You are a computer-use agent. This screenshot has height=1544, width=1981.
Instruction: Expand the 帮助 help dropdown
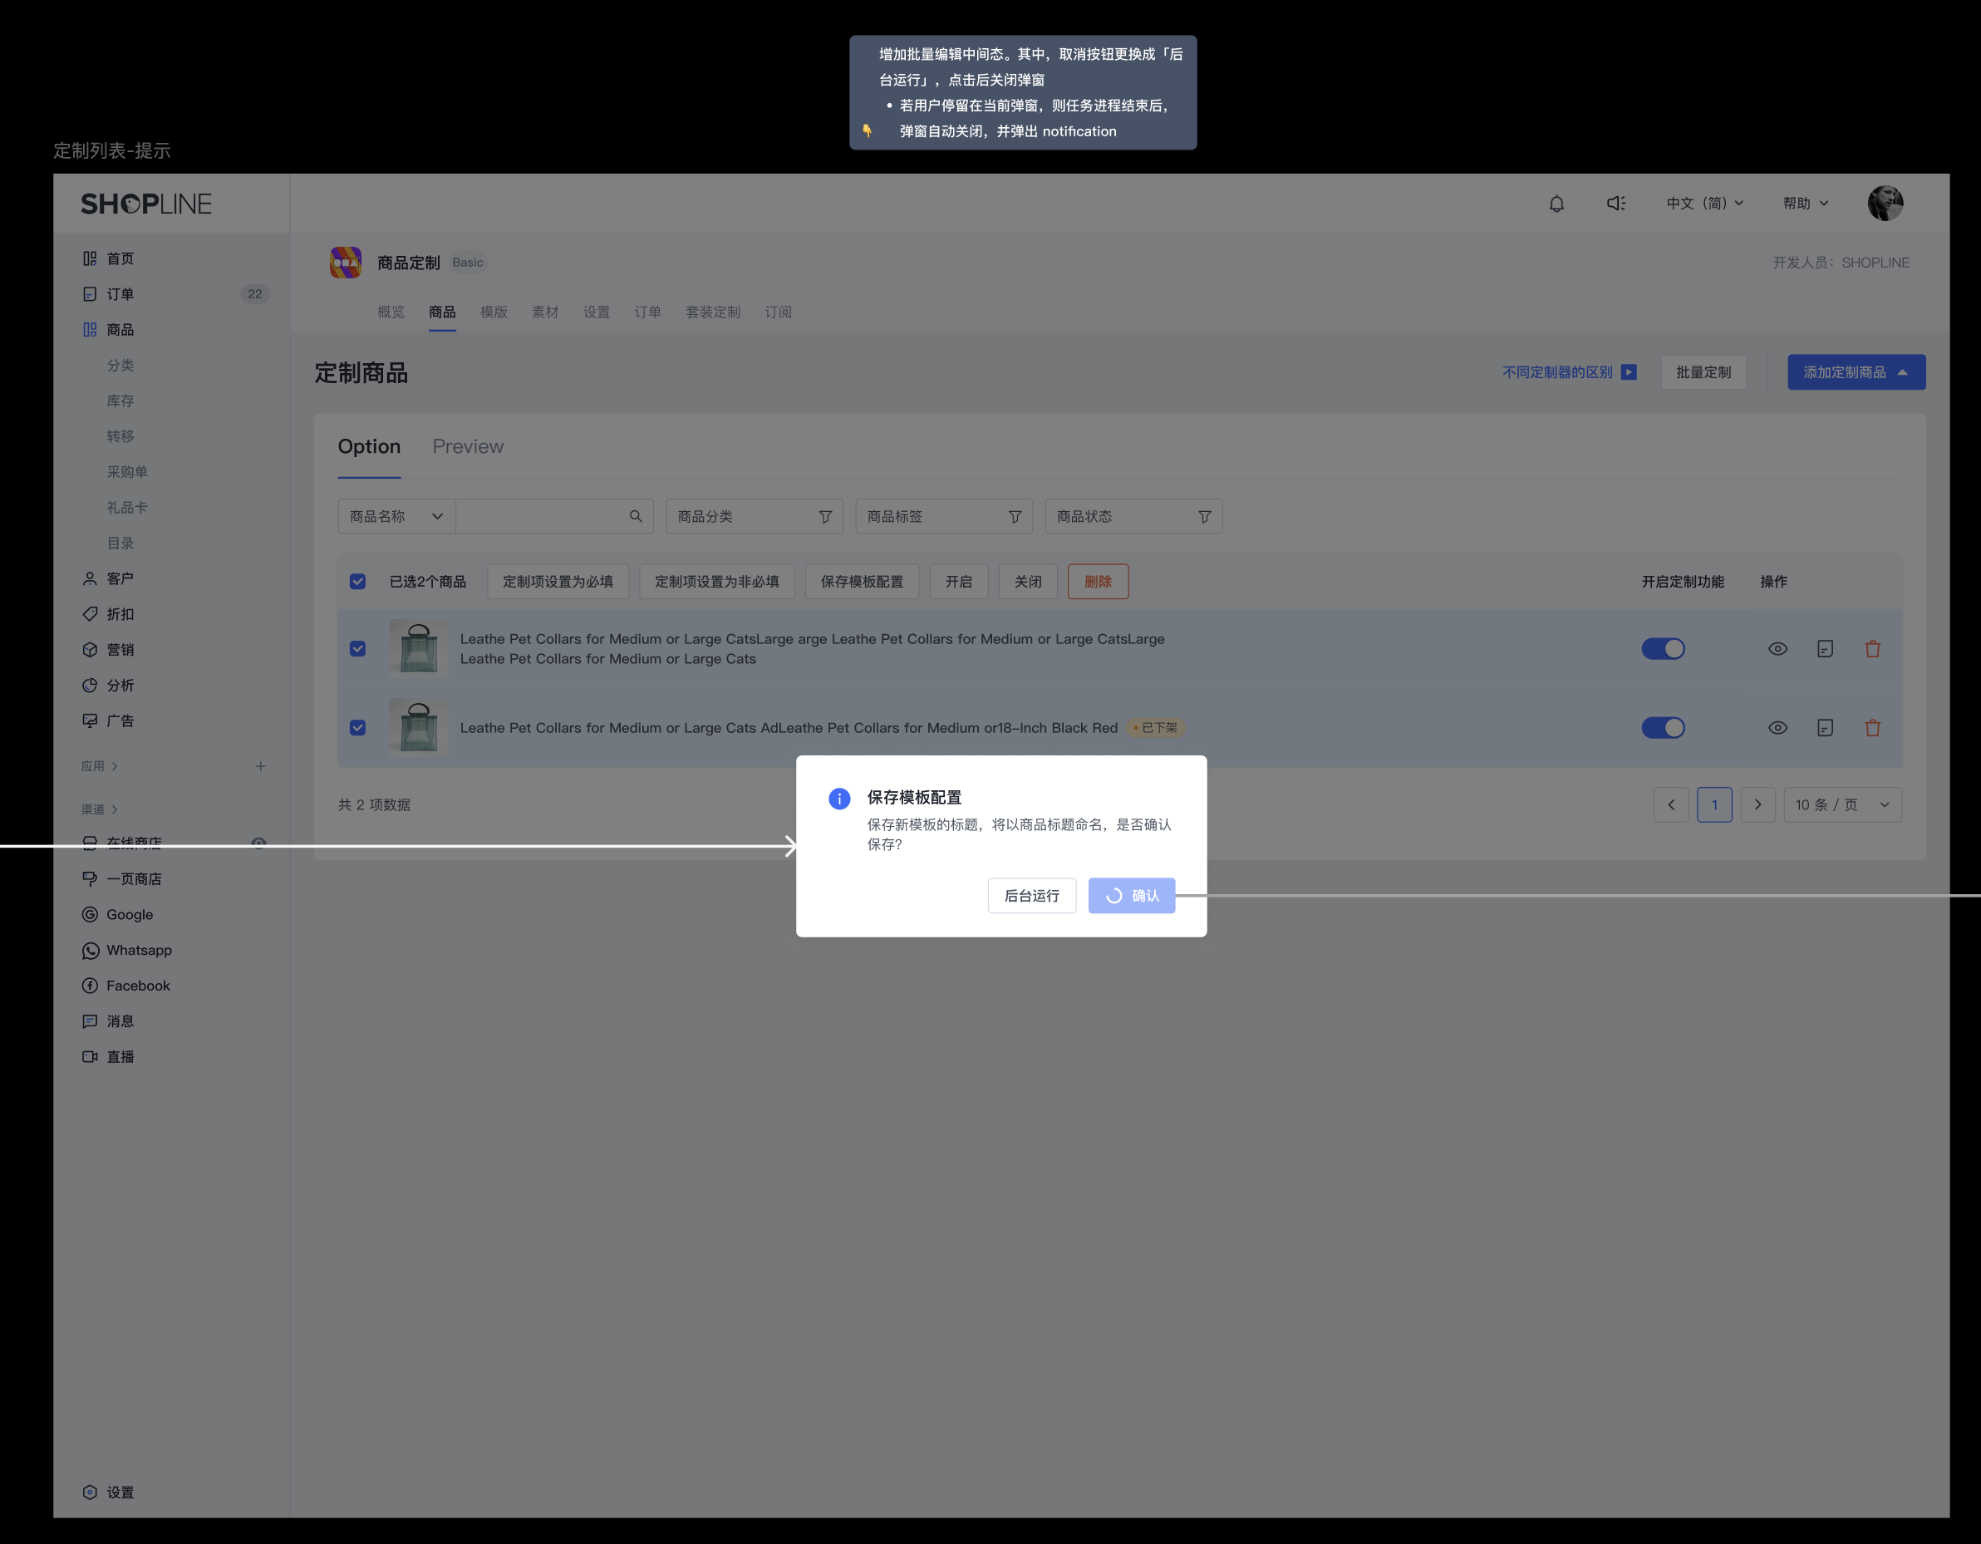[1805, 204]
